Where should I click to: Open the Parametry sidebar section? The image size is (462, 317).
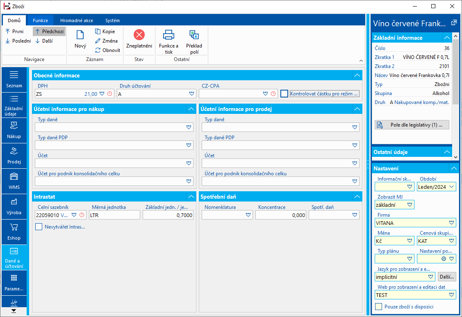point(14,283)
